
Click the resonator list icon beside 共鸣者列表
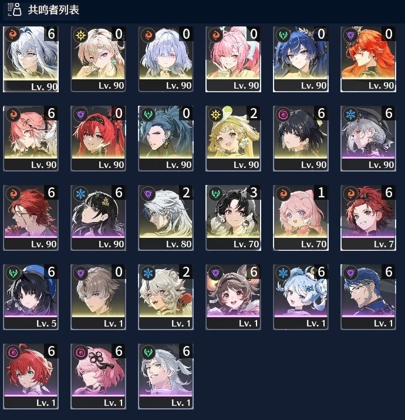click(x=14, y=9)
